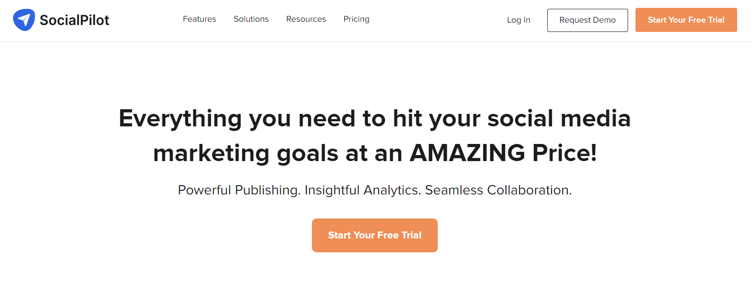
Task: Select the Log In link
Action: coord(519,20)
